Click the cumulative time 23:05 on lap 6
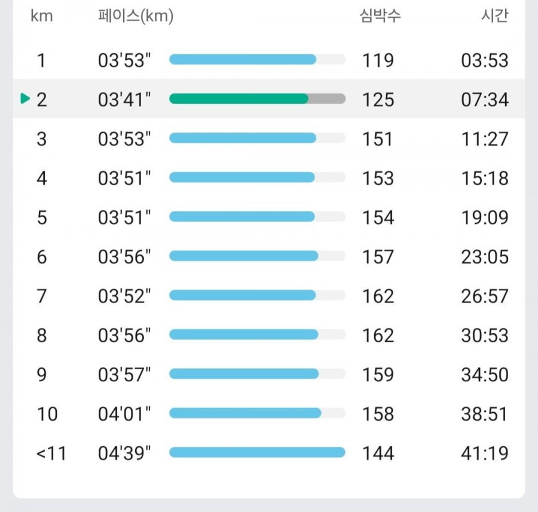 coord(485,257)
